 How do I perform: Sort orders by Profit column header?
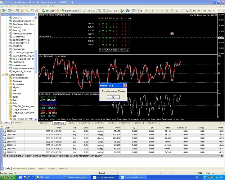[221, 127]
